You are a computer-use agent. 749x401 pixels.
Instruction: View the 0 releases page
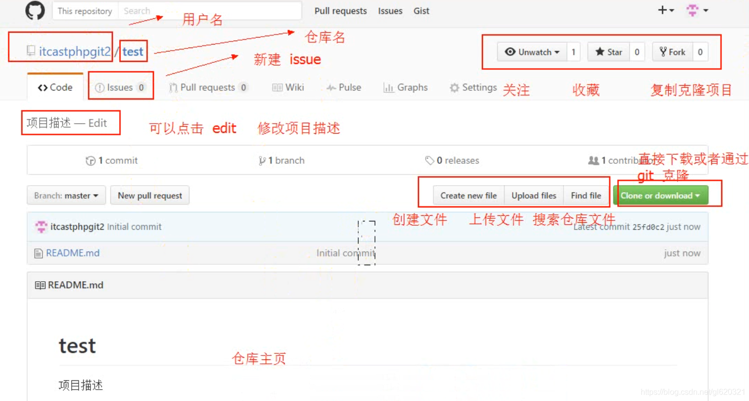click(x=452, y=160)
